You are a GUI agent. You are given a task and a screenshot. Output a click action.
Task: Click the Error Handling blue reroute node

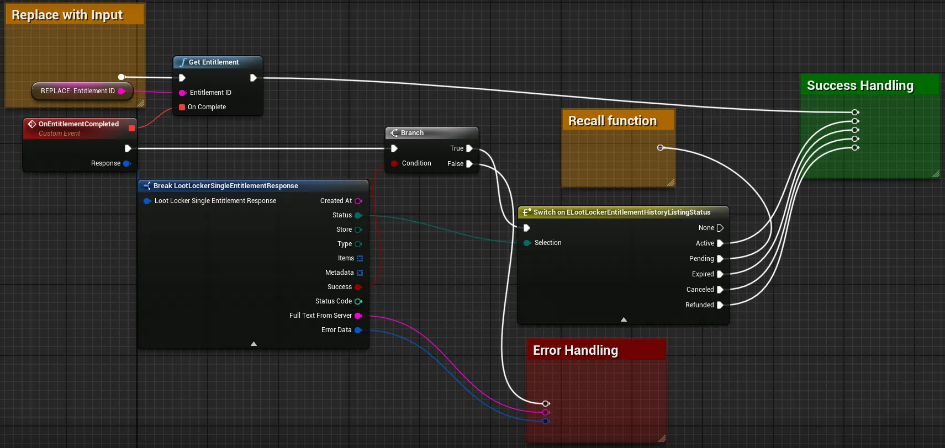[546, 422]
